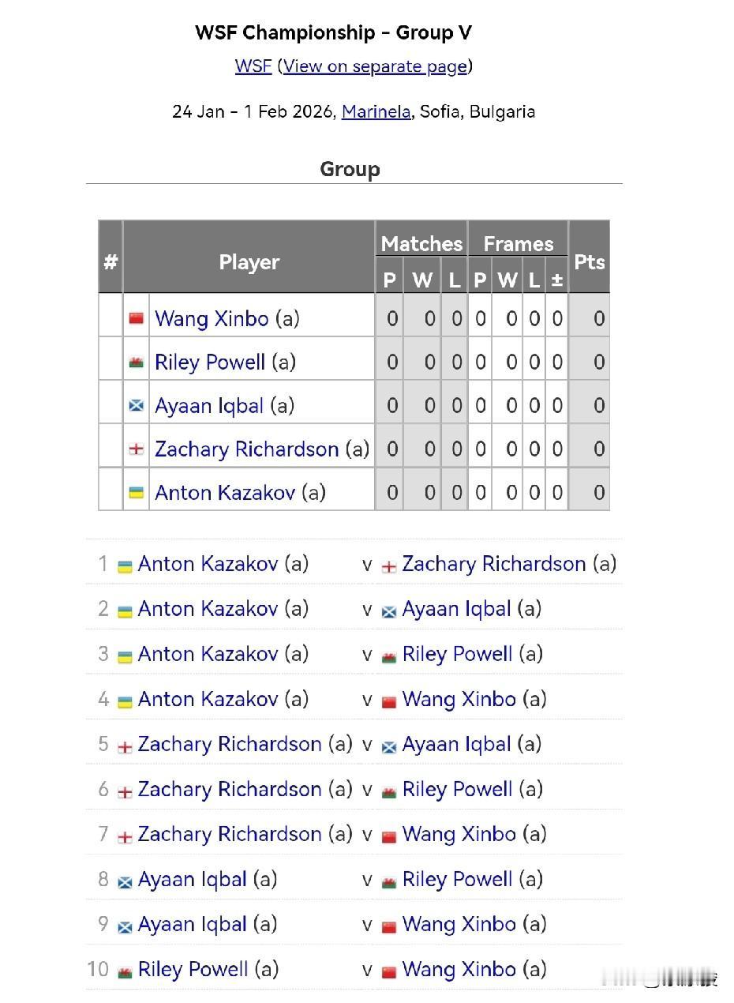Open the WSF link under the title
734x1003 pixels.
(253, 66)
